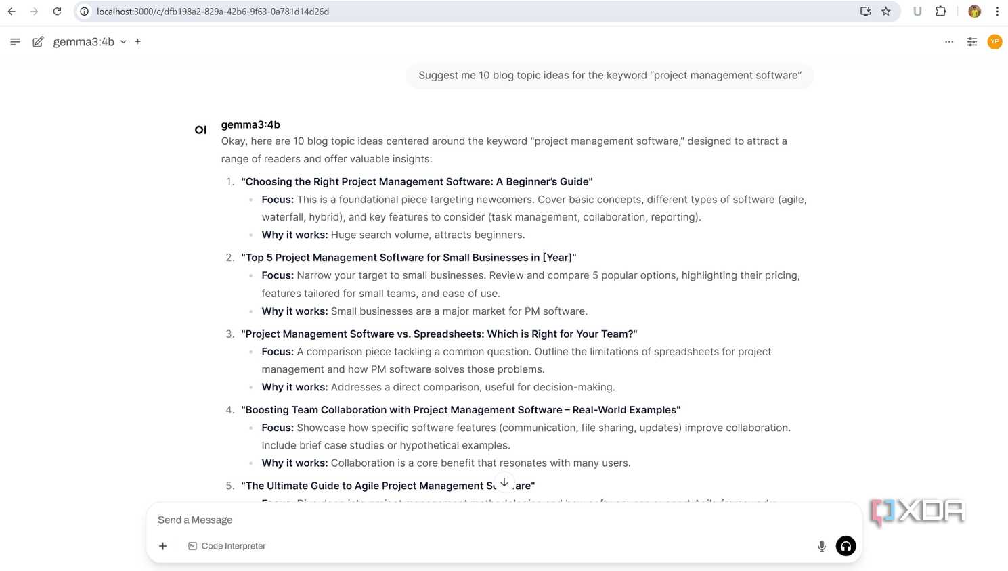
Task: Focus the Send a Message input field
Action: click(504, 520)
